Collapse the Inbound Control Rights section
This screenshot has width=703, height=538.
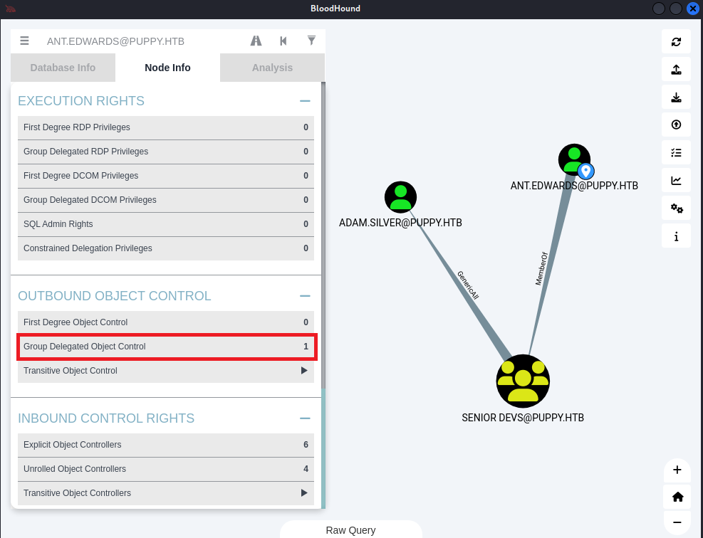[x=305, y=418]
